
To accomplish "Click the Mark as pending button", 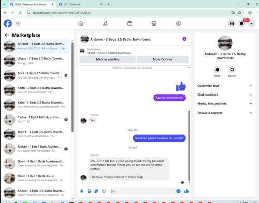I will [x=108, y=59].
